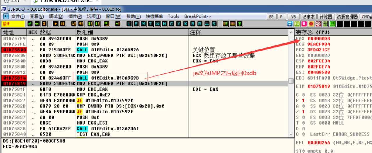Open the 插件(P) menu

pyautogui.click(x=75, y=16)
